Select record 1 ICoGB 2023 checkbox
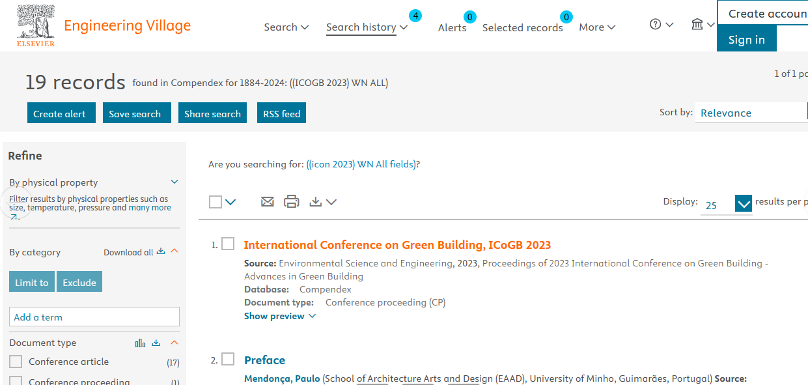Screen dimensions: 808x385 [228, 244]
